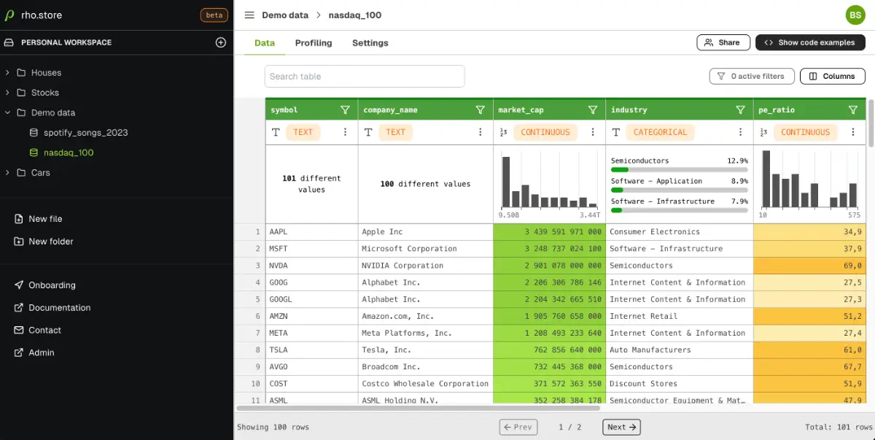Click the TEXT type tag under symbol
Screen dimensions: 875x440
(x=303, y=132)
